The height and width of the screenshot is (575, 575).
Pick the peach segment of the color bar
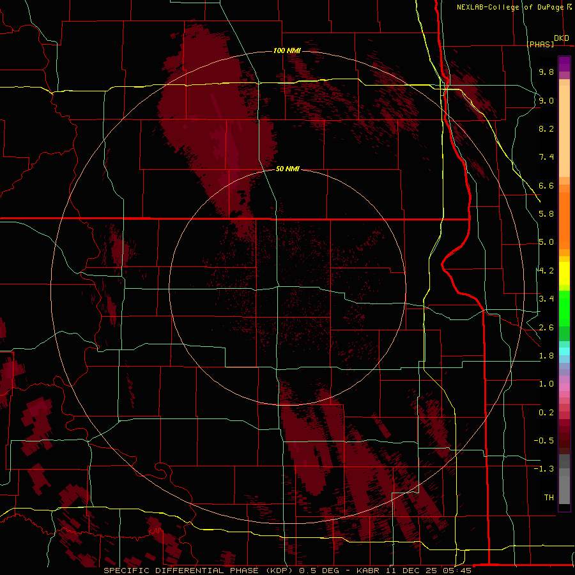pos(564,132)
